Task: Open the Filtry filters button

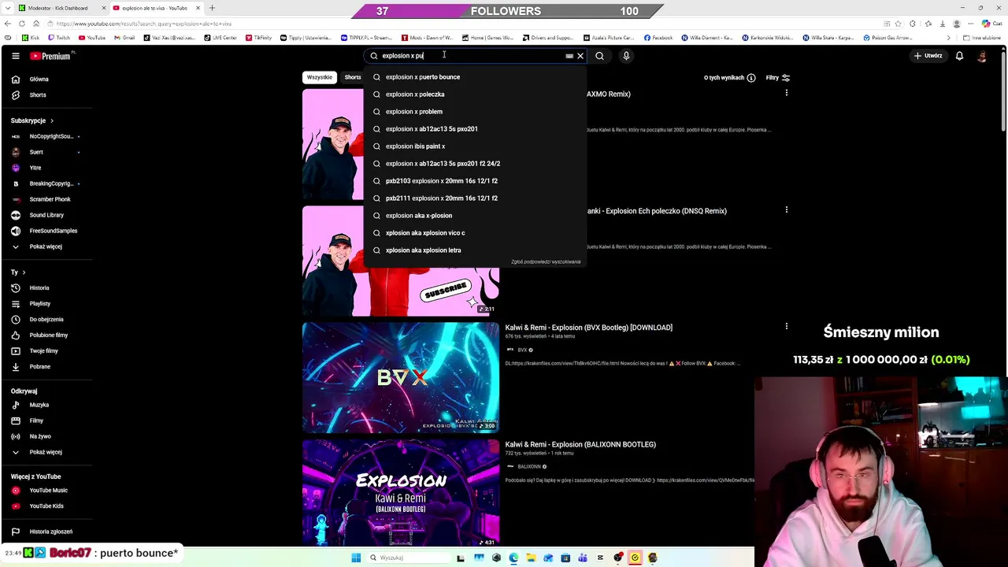Action: click(778, 78)
